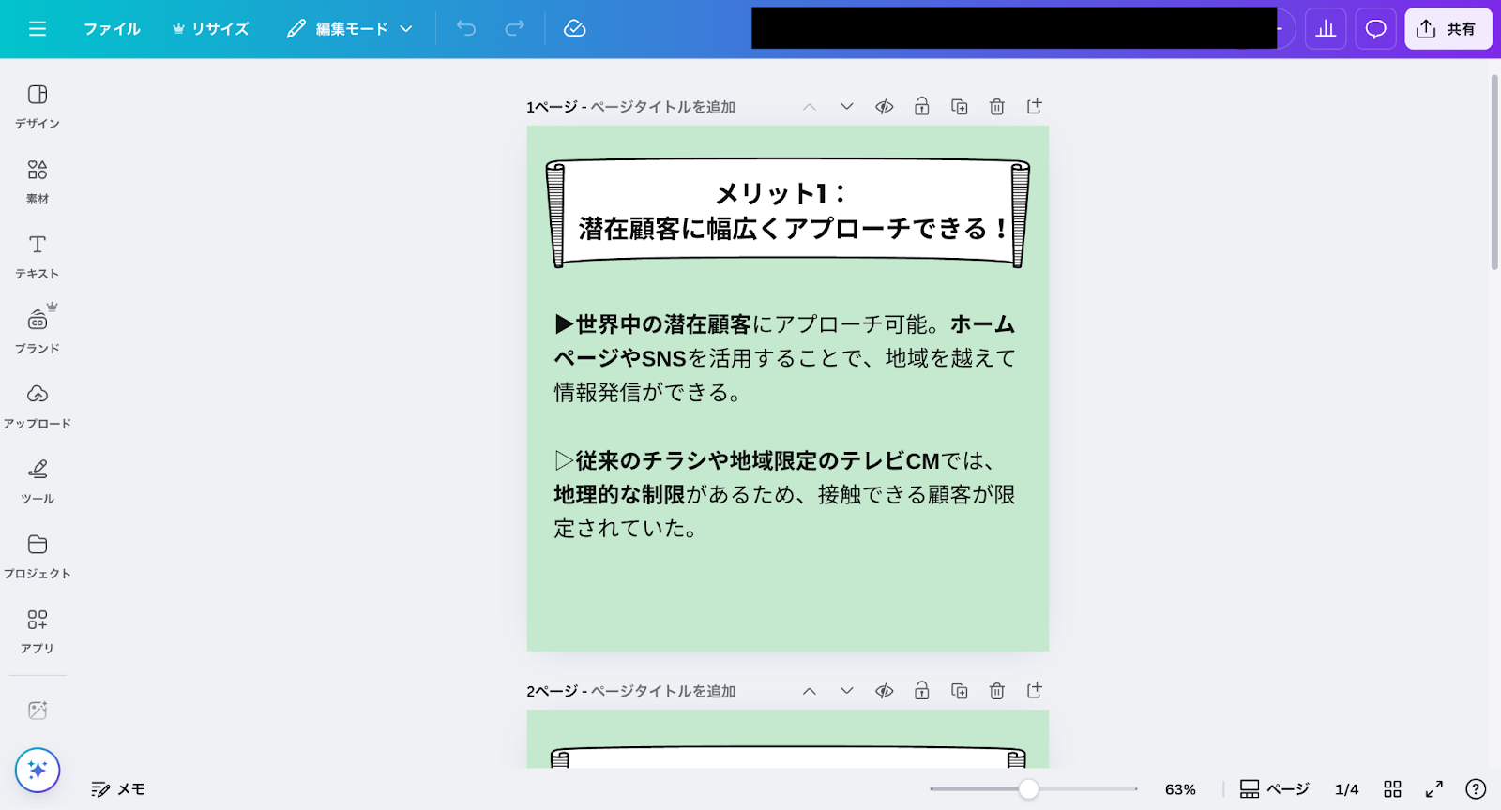Open the ファイル menu
Viewport: 1501px width, 810px height.
tap(112, 29)
